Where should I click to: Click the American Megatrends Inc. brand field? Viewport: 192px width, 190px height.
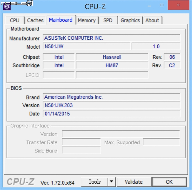(x=111, y=97)
